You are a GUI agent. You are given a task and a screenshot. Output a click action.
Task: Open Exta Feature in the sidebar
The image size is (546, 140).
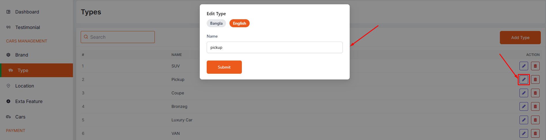click(29, 101)
